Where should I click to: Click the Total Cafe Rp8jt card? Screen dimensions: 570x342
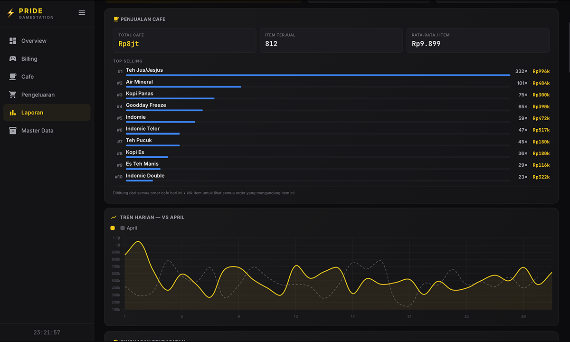point(185,40)
